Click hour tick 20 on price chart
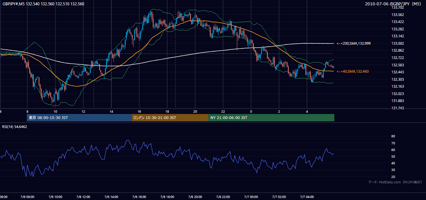The width and height of the screenshot is (426, 200). tap(195, 112)
